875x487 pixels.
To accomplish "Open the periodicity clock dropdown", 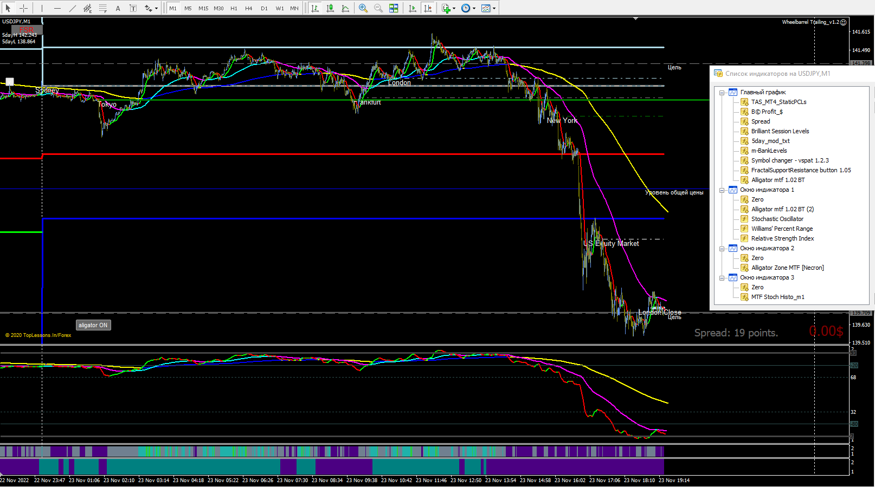I will coord(468,8).
